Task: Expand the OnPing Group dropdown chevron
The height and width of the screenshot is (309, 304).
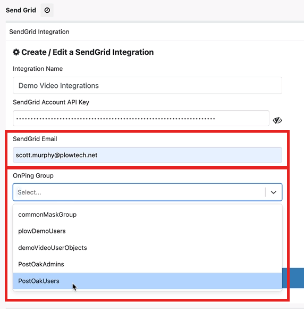Action: (274, 192)
